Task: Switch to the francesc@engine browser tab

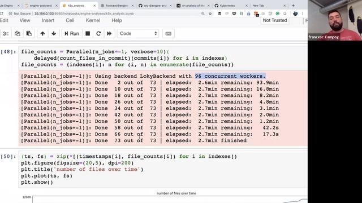Action: 117,6
